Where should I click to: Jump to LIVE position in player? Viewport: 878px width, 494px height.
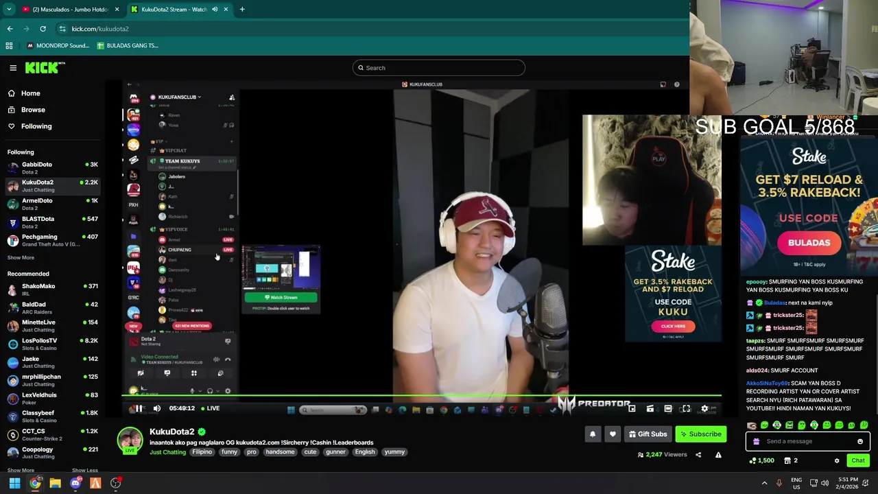point(210,408)
